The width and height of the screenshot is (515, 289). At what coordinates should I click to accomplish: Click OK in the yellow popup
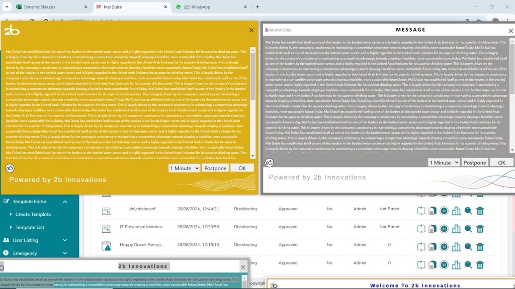tap(242, 168)
